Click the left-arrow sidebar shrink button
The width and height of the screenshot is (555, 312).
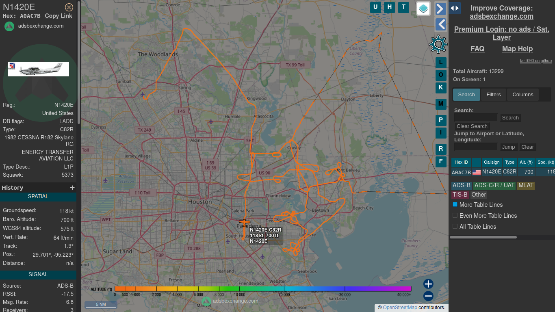click(x=441, y=24)
